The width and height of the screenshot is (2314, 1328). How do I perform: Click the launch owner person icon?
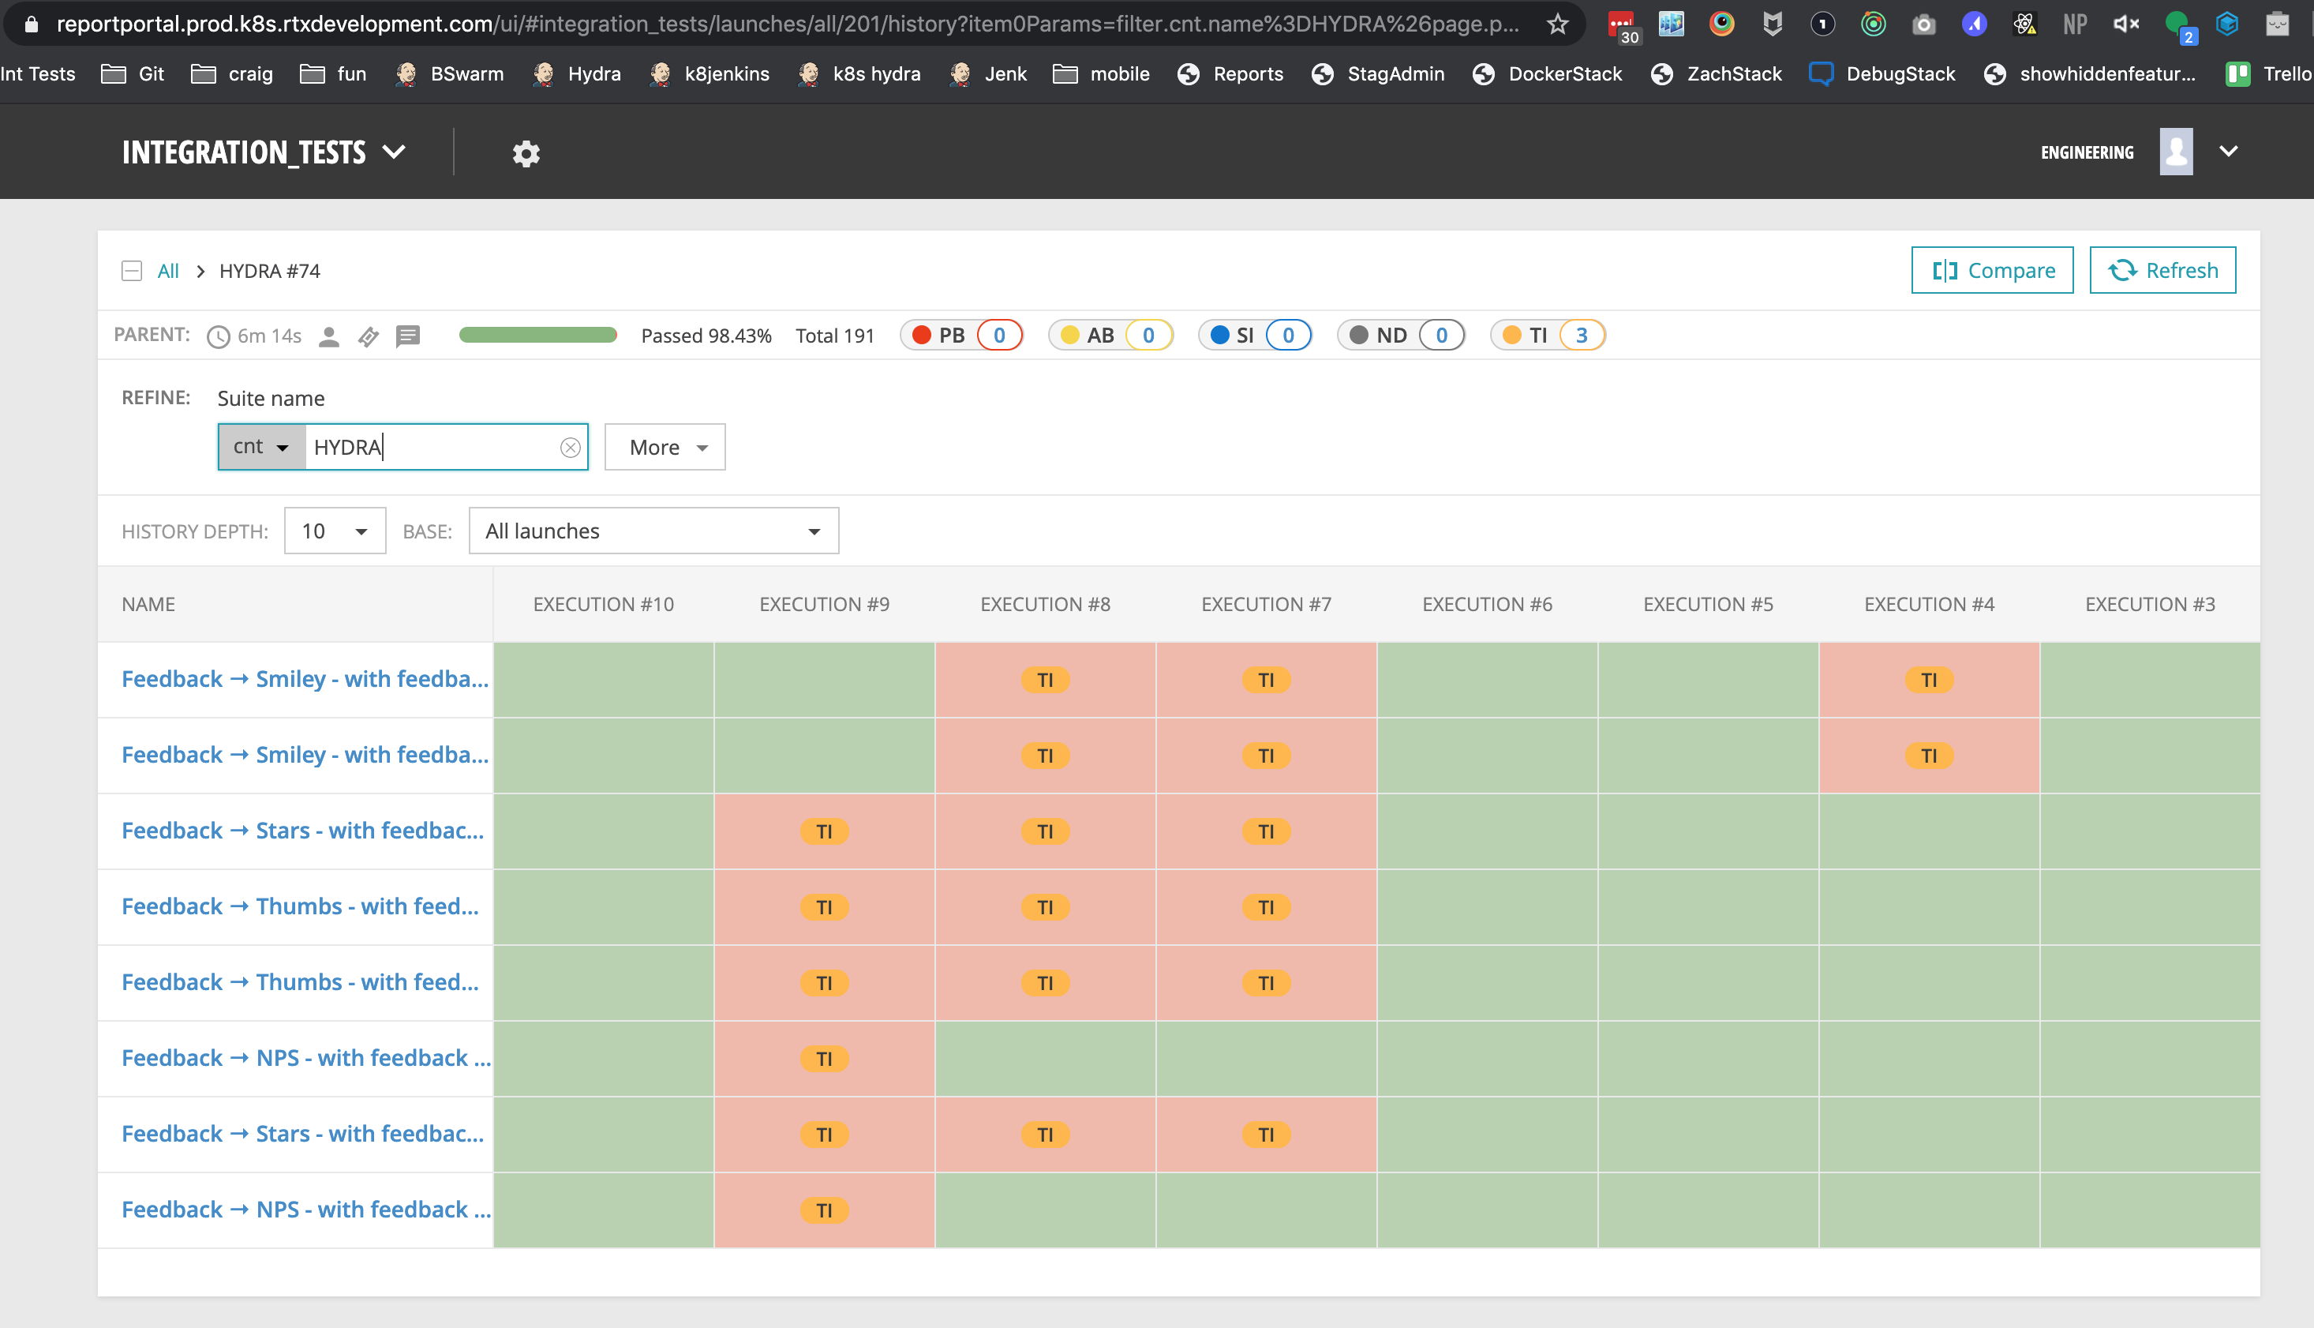(x=329, y=336)
